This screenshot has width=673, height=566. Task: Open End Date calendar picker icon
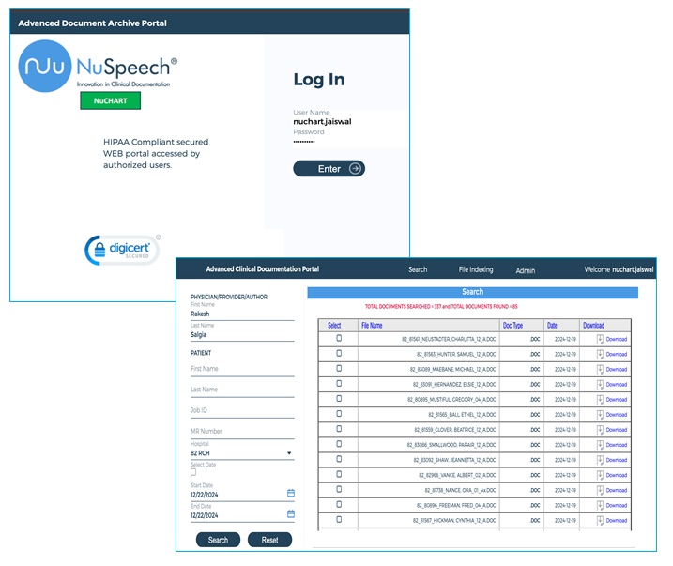291,514
